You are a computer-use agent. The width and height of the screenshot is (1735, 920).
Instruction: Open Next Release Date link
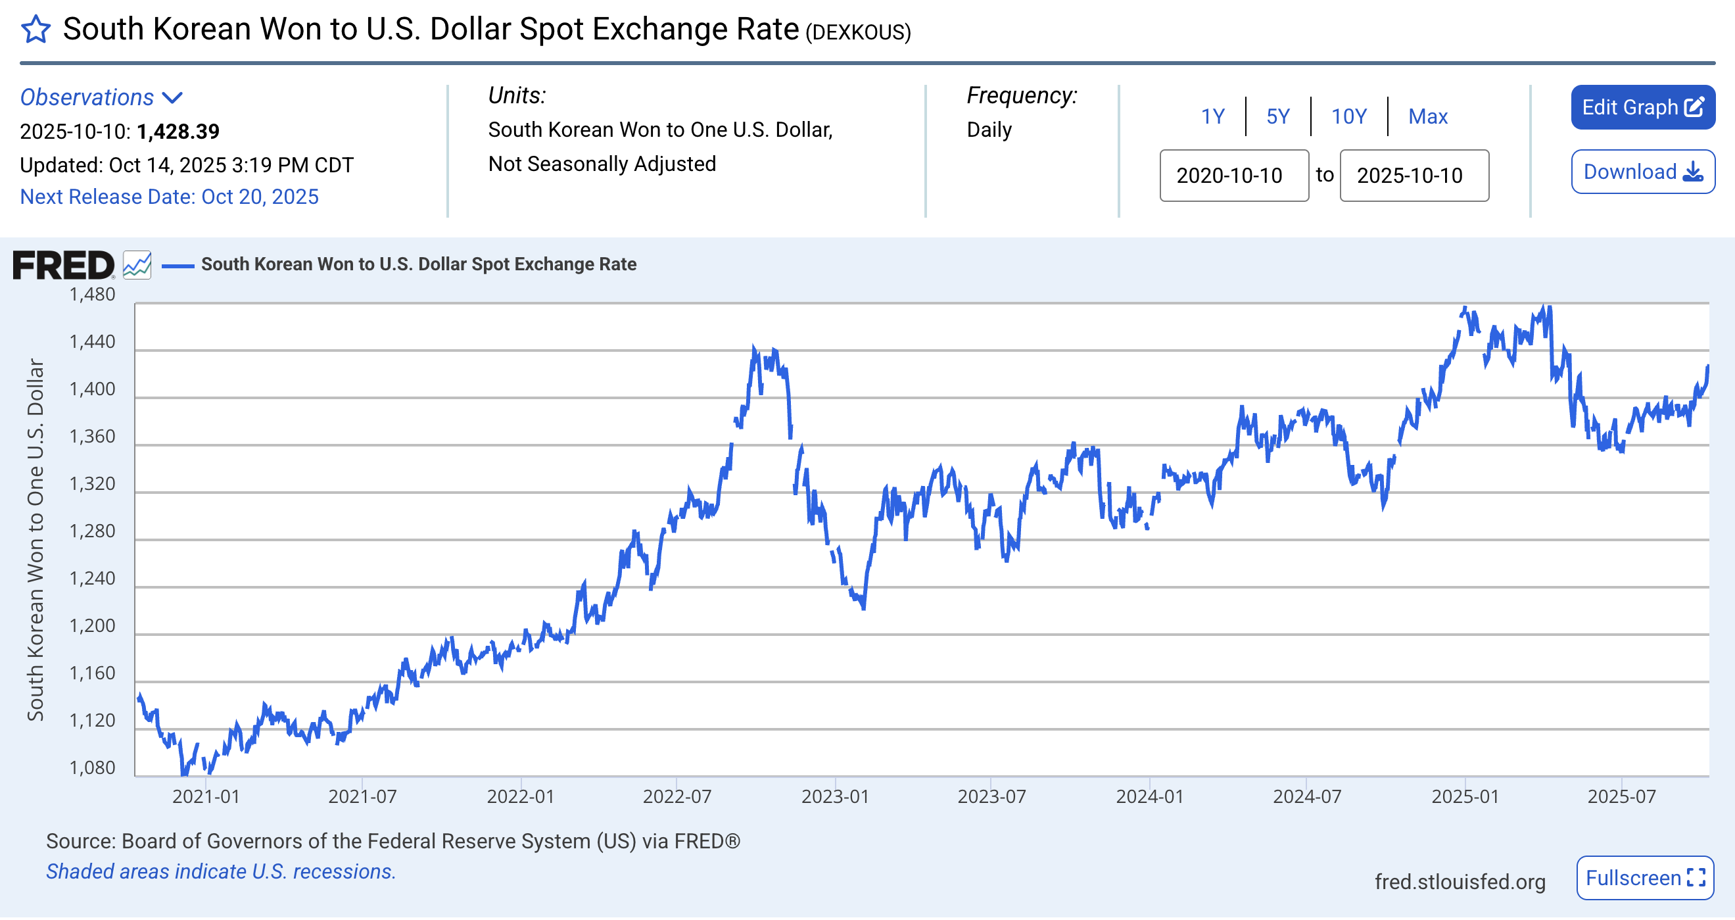pos(169,197)
